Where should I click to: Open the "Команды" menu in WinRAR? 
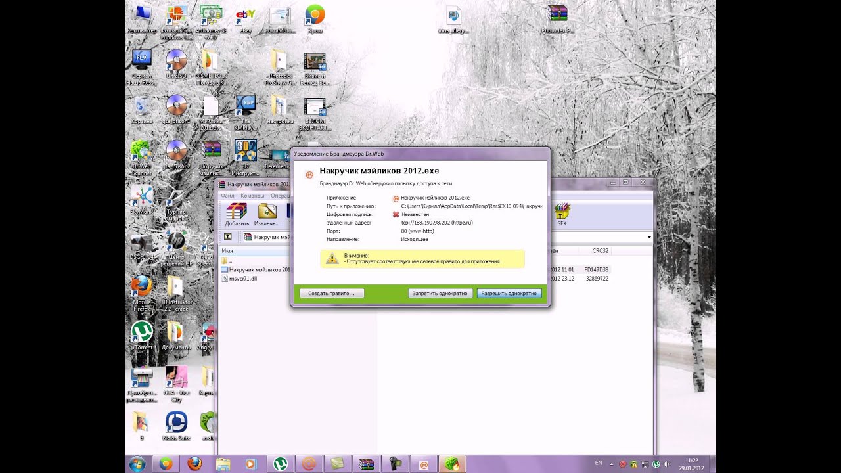252,196
